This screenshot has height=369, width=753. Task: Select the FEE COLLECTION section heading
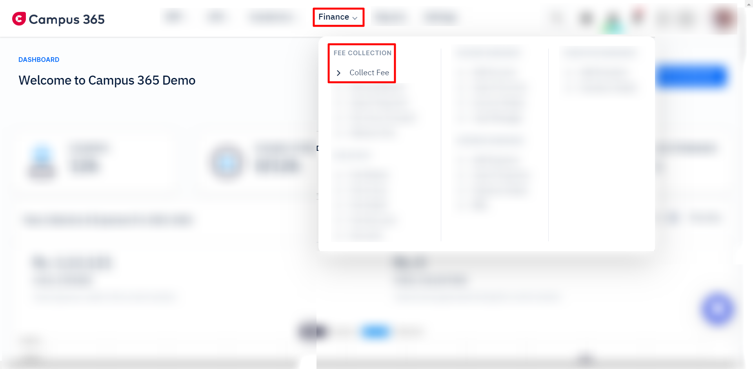[x=362, y=53]
